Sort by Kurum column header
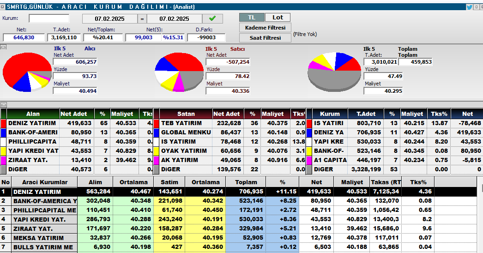This screenshot has height=253, width=483. tap(330, 114)
